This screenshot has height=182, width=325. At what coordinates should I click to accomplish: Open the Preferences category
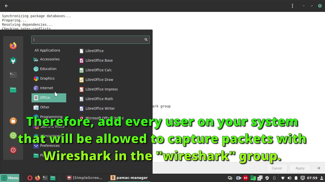49,146
